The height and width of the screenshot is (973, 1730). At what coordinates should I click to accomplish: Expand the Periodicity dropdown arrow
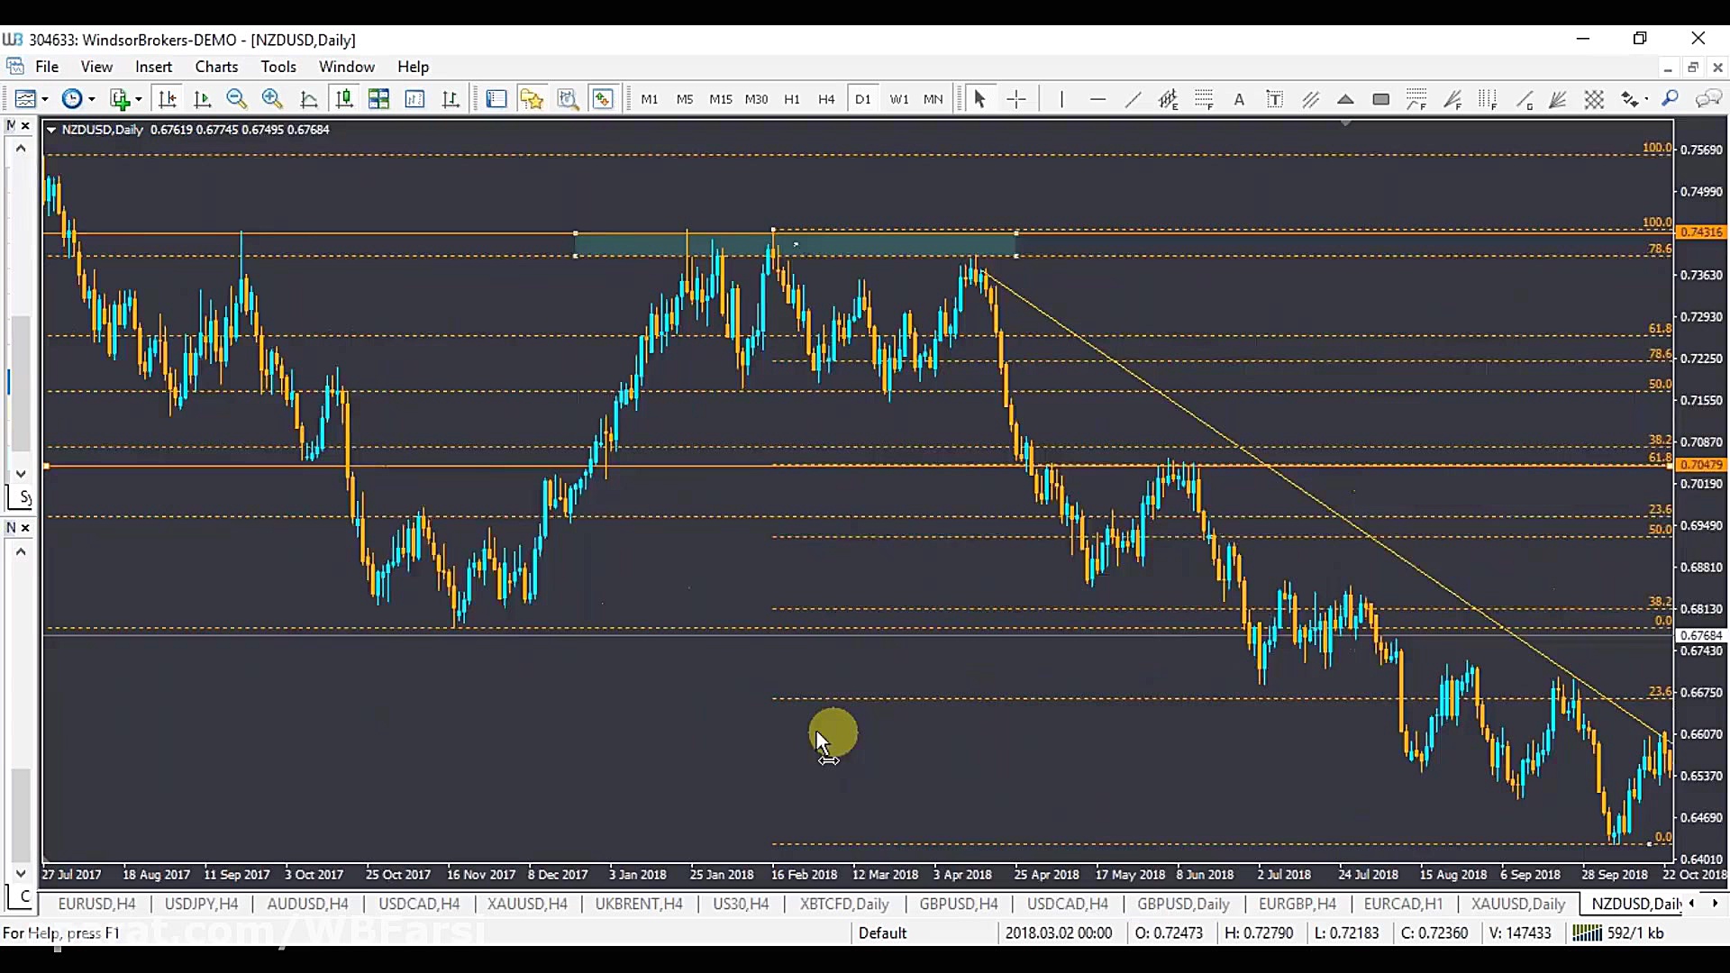click(91, 99)
